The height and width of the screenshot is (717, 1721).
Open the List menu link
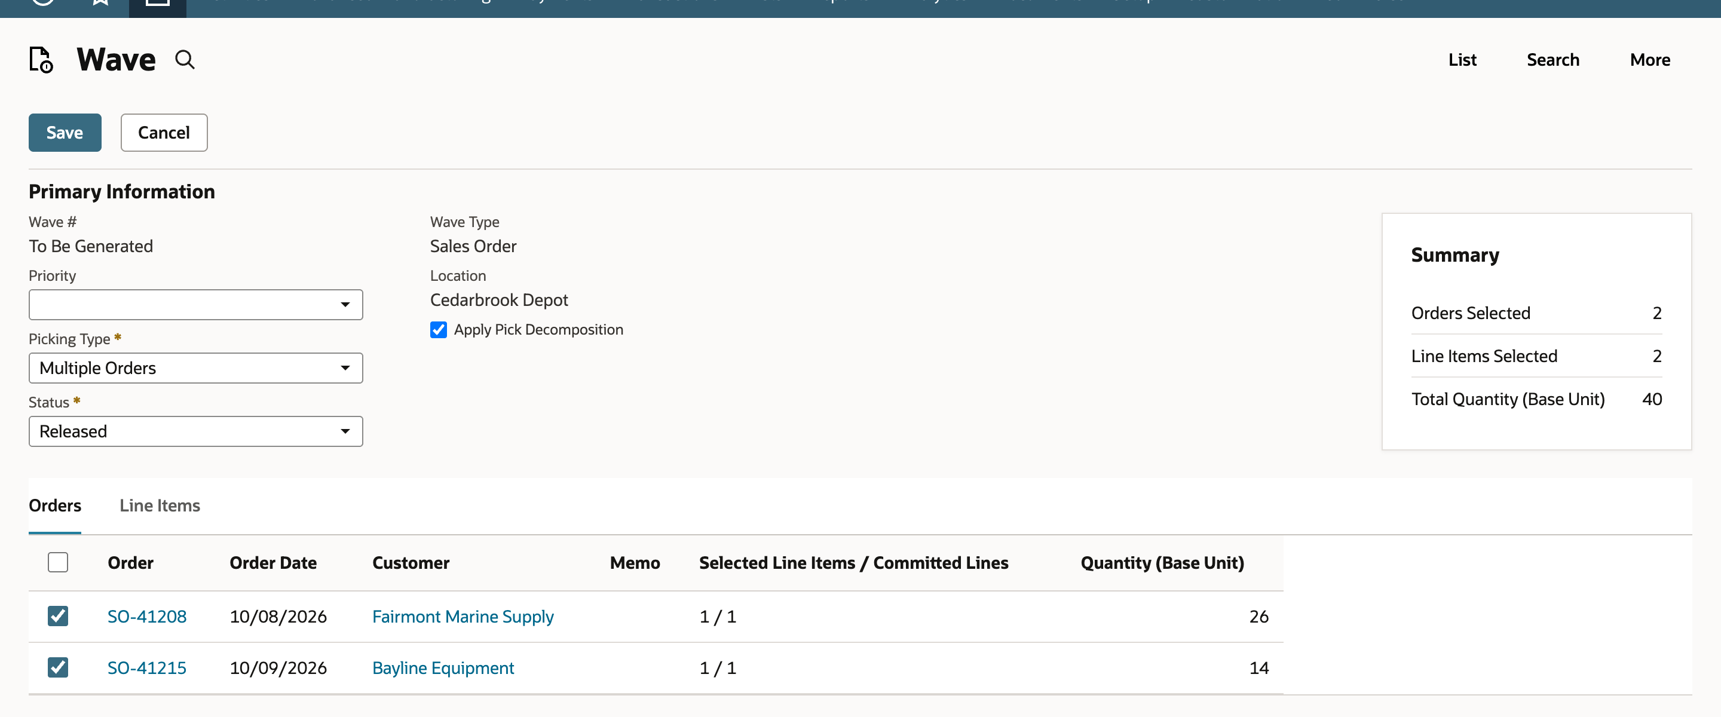click(x=1462, y=60)
